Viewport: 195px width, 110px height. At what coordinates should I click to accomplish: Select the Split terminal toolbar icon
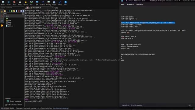click(x=37, y=3)
